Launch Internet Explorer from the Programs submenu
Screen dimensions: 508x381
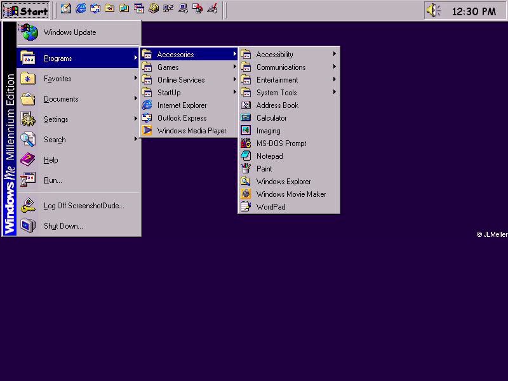[x=189, y=105]
